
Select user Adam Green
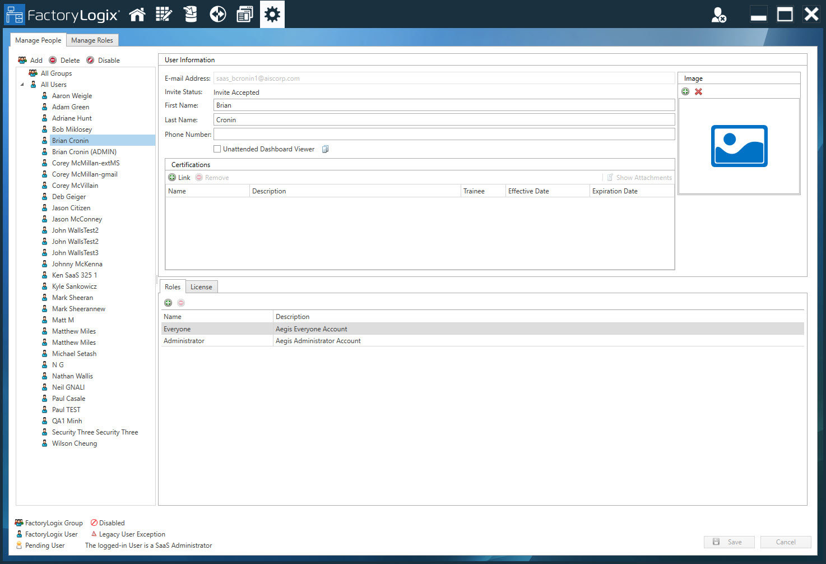click(71, 107)
